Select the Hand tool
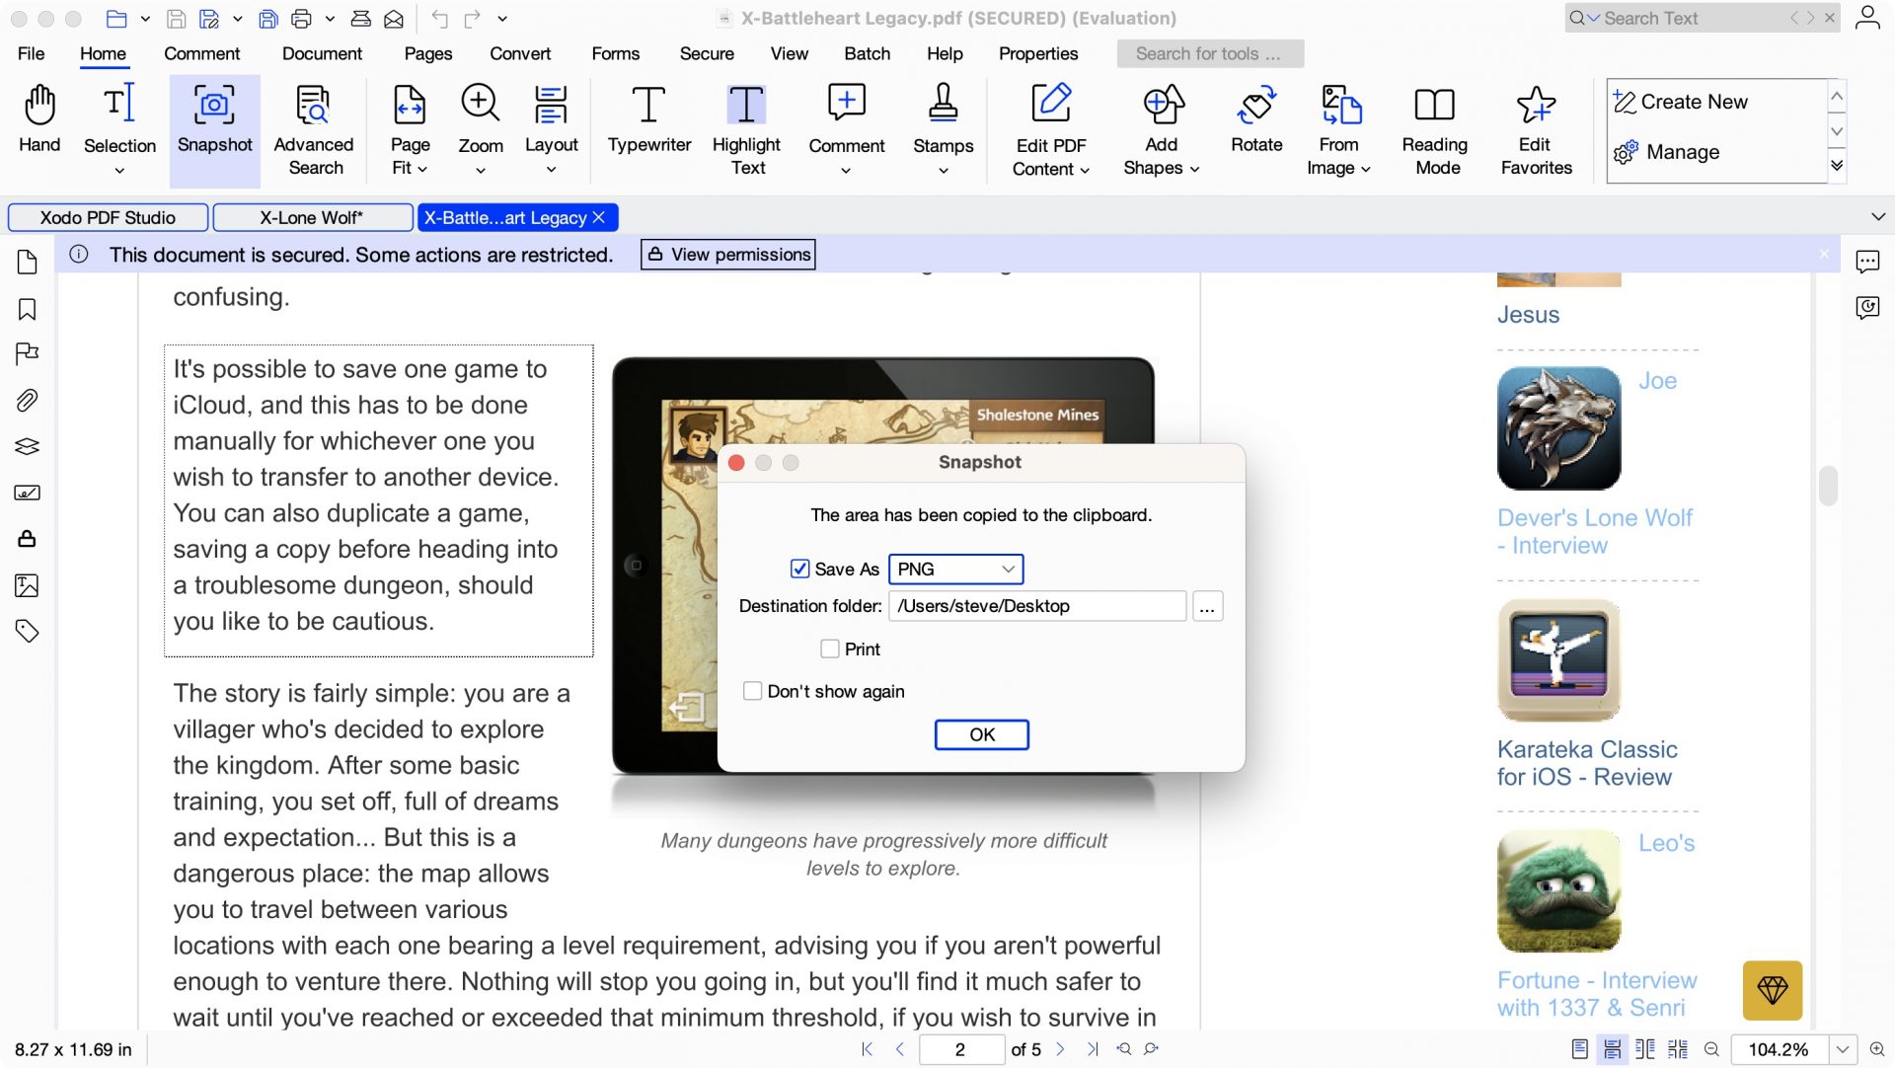 click(x=39, y=123)
